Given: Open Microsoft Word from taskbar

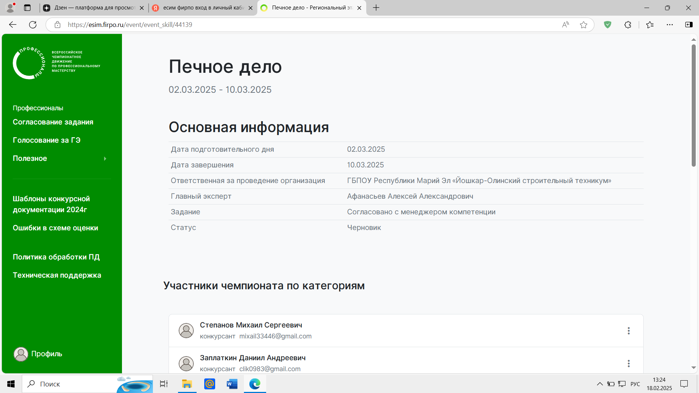Looking at the screenshot, I should coord(232,384).
